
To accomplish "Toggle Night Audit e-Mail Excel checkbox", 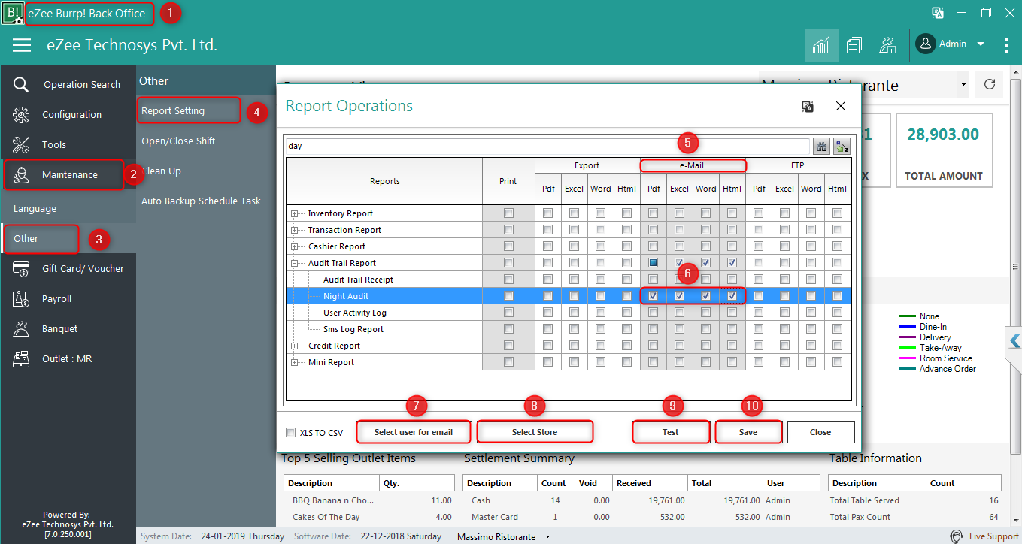I will [680, 296].
